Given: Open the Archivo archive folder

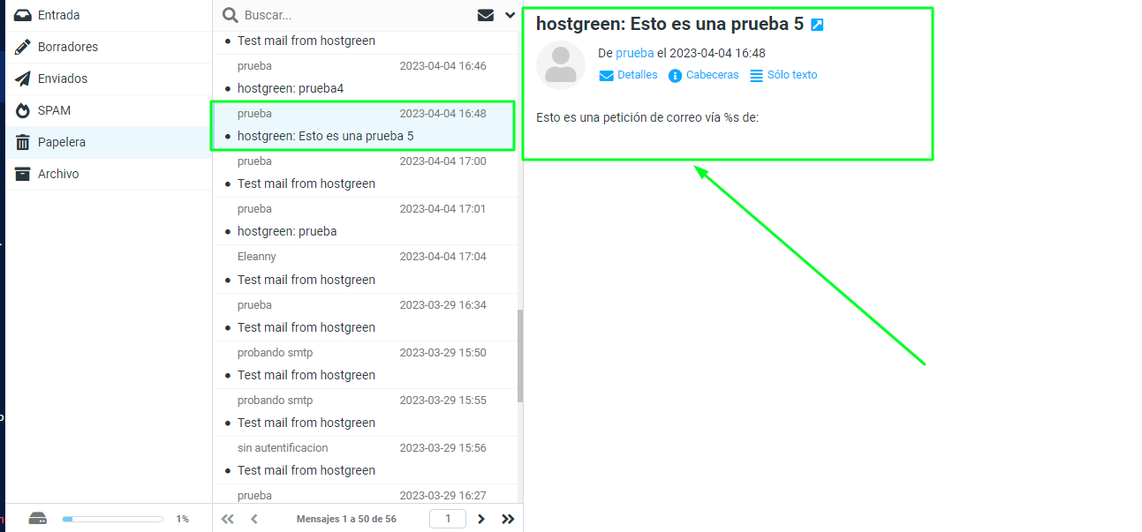Looking at the screenshot, I should click(57, 174).
